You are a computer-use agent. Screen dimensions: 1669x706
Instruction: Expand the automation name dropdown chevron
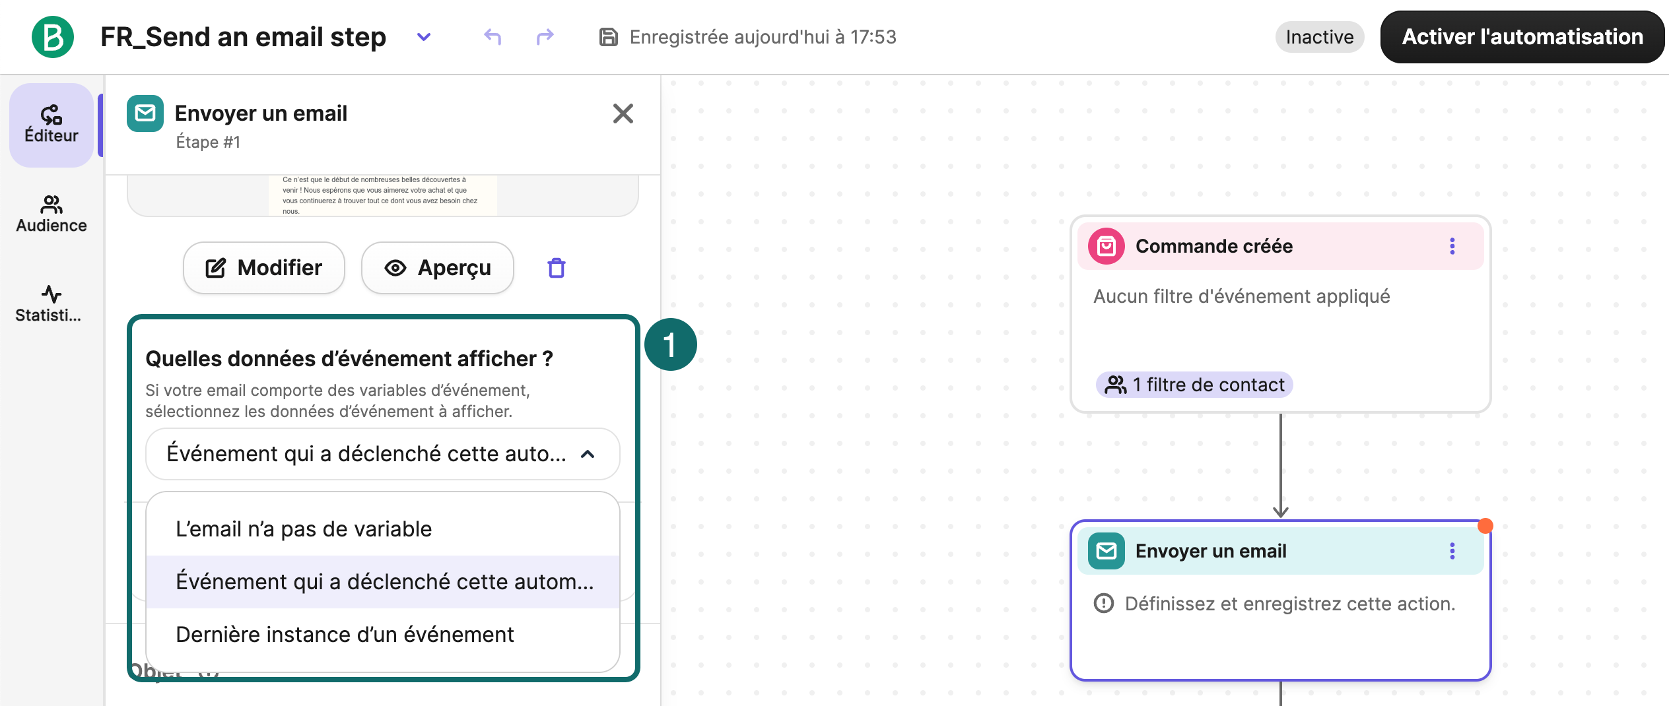coord(424,37)
